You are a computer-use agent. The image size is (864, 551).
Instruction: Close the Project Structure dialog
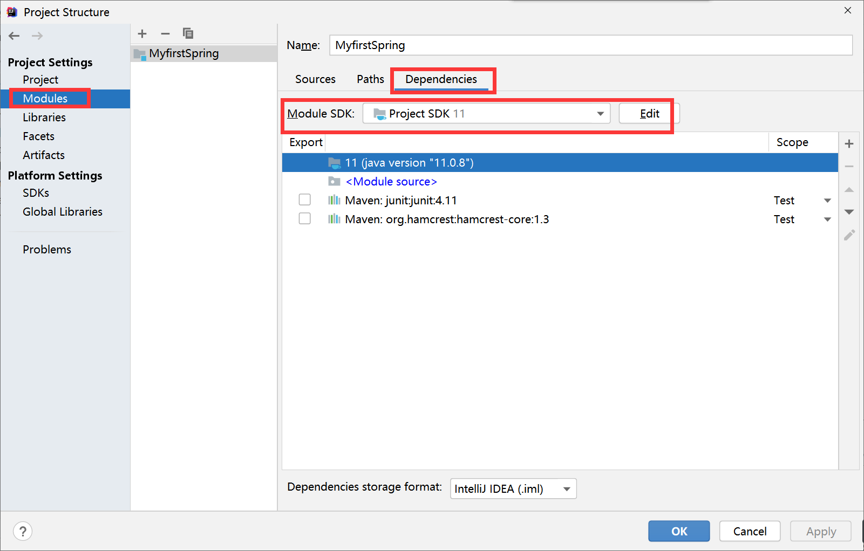click(x=848, y=10)
